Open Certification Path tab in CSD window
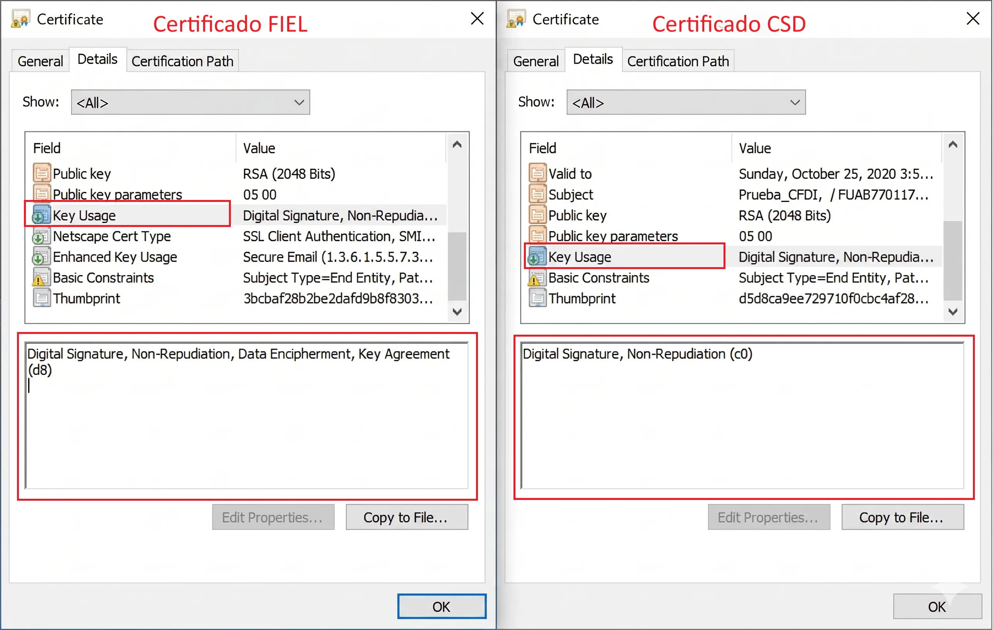Screen dimensions: 993x630 tap(678, 61)
